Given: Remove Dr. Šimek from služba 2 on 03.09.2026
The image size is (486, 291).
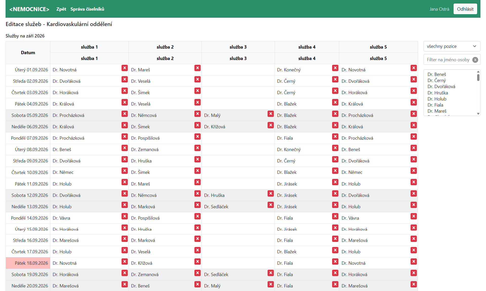Looking at the screenshot, I should click(197, 91).
